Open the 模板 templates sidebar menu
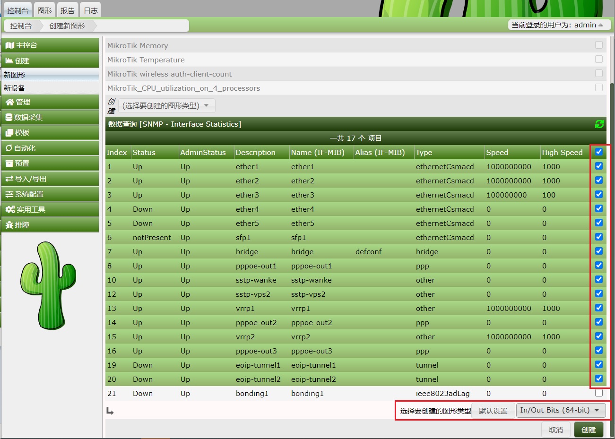615x439 pixels. (x=50, y=133)
